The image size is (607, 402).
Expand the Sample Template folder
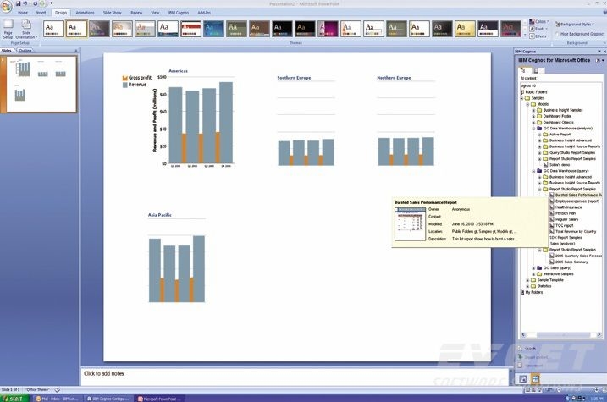[x=527, y=280]
